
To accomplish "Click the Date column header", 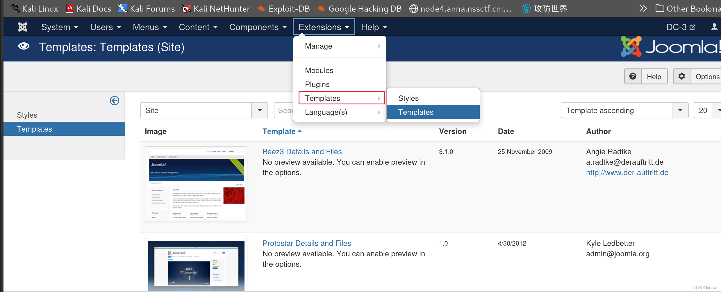I will (506, 131).
